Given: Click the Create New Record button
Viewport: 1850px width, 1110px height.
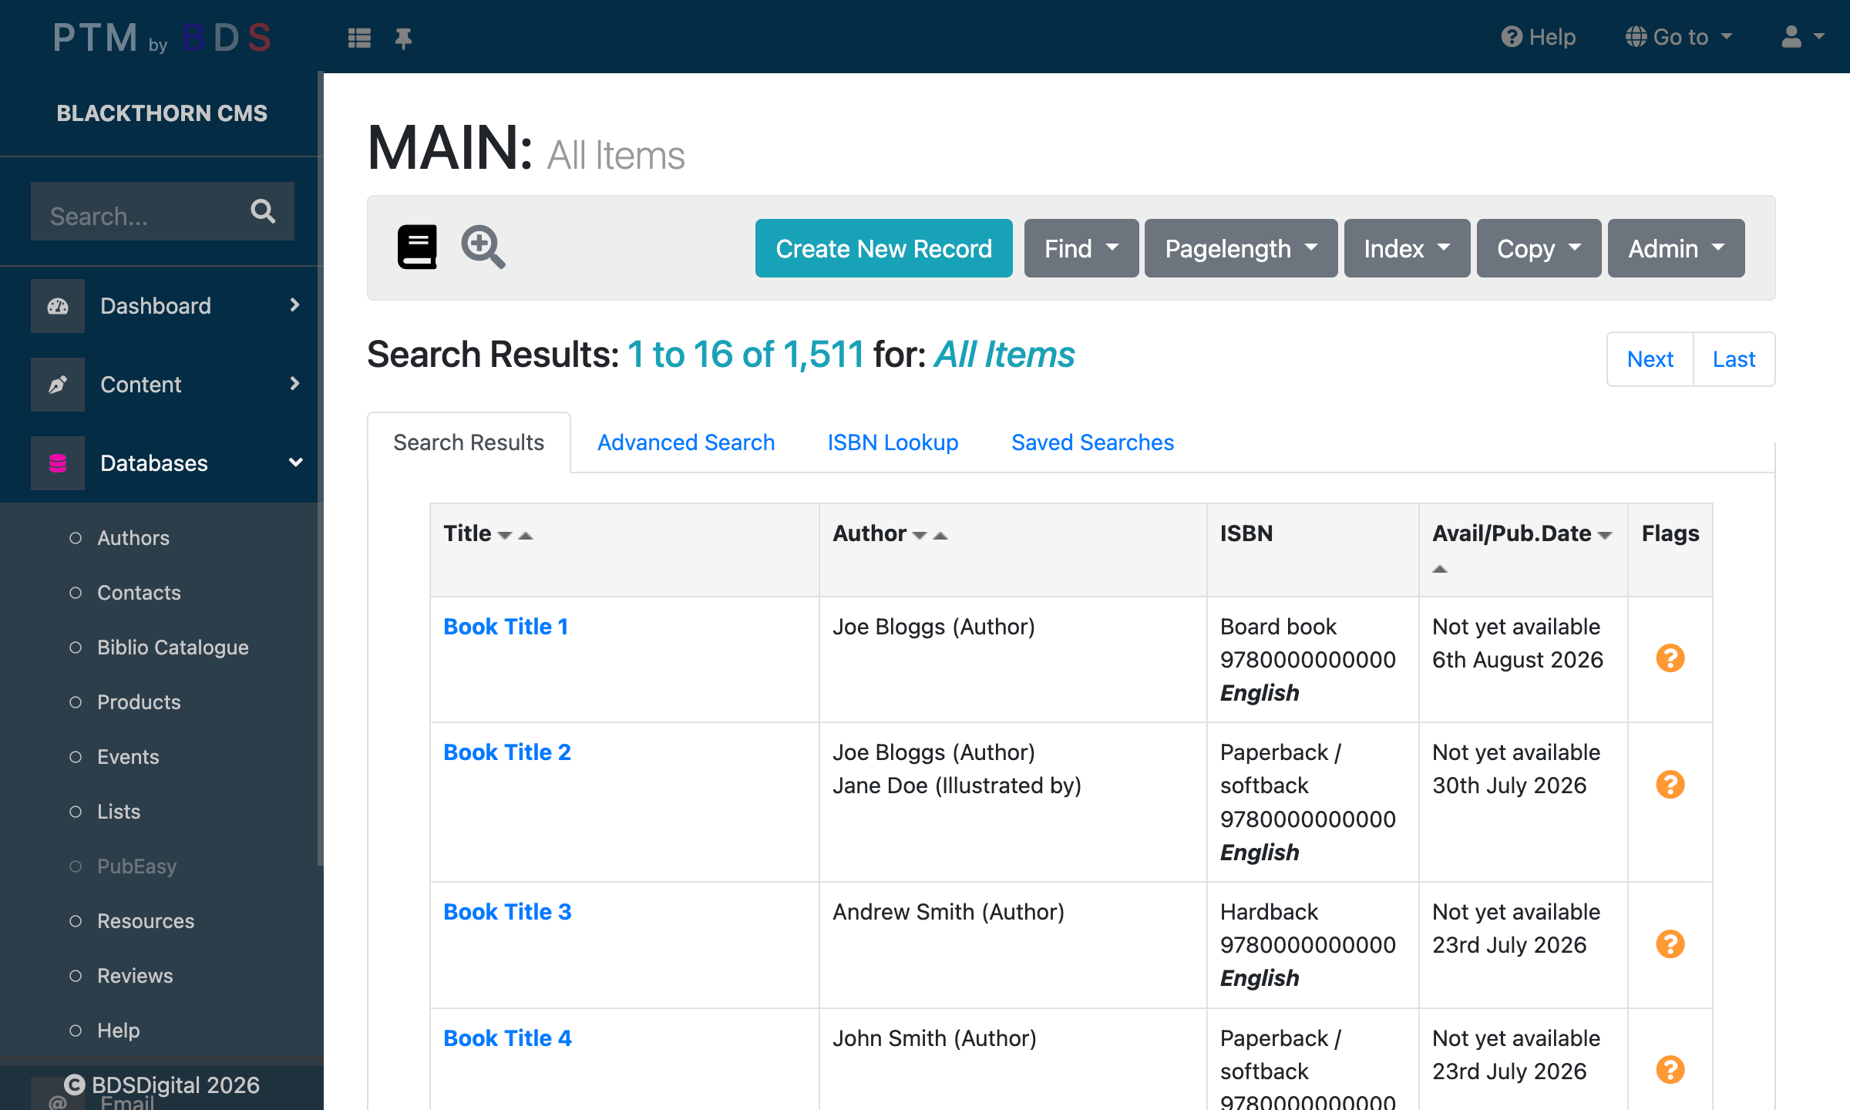Looking at the screenshot, I should [x=883, y=248].
